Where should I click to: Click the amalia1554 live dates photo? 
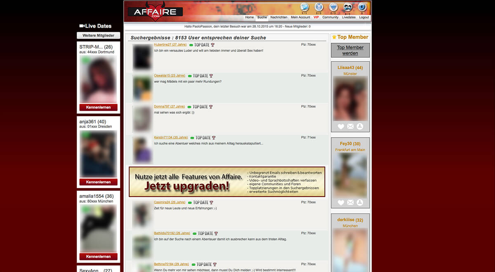(98, 228)
